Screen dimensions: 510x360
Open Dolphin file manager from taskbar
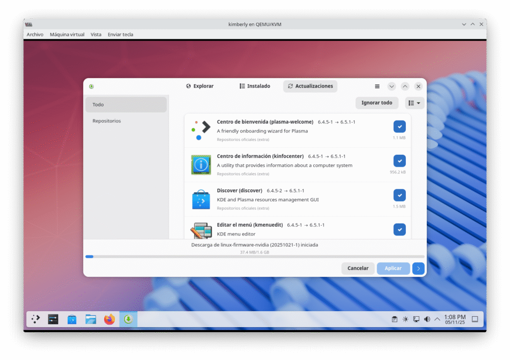click(x=91, y=319)
